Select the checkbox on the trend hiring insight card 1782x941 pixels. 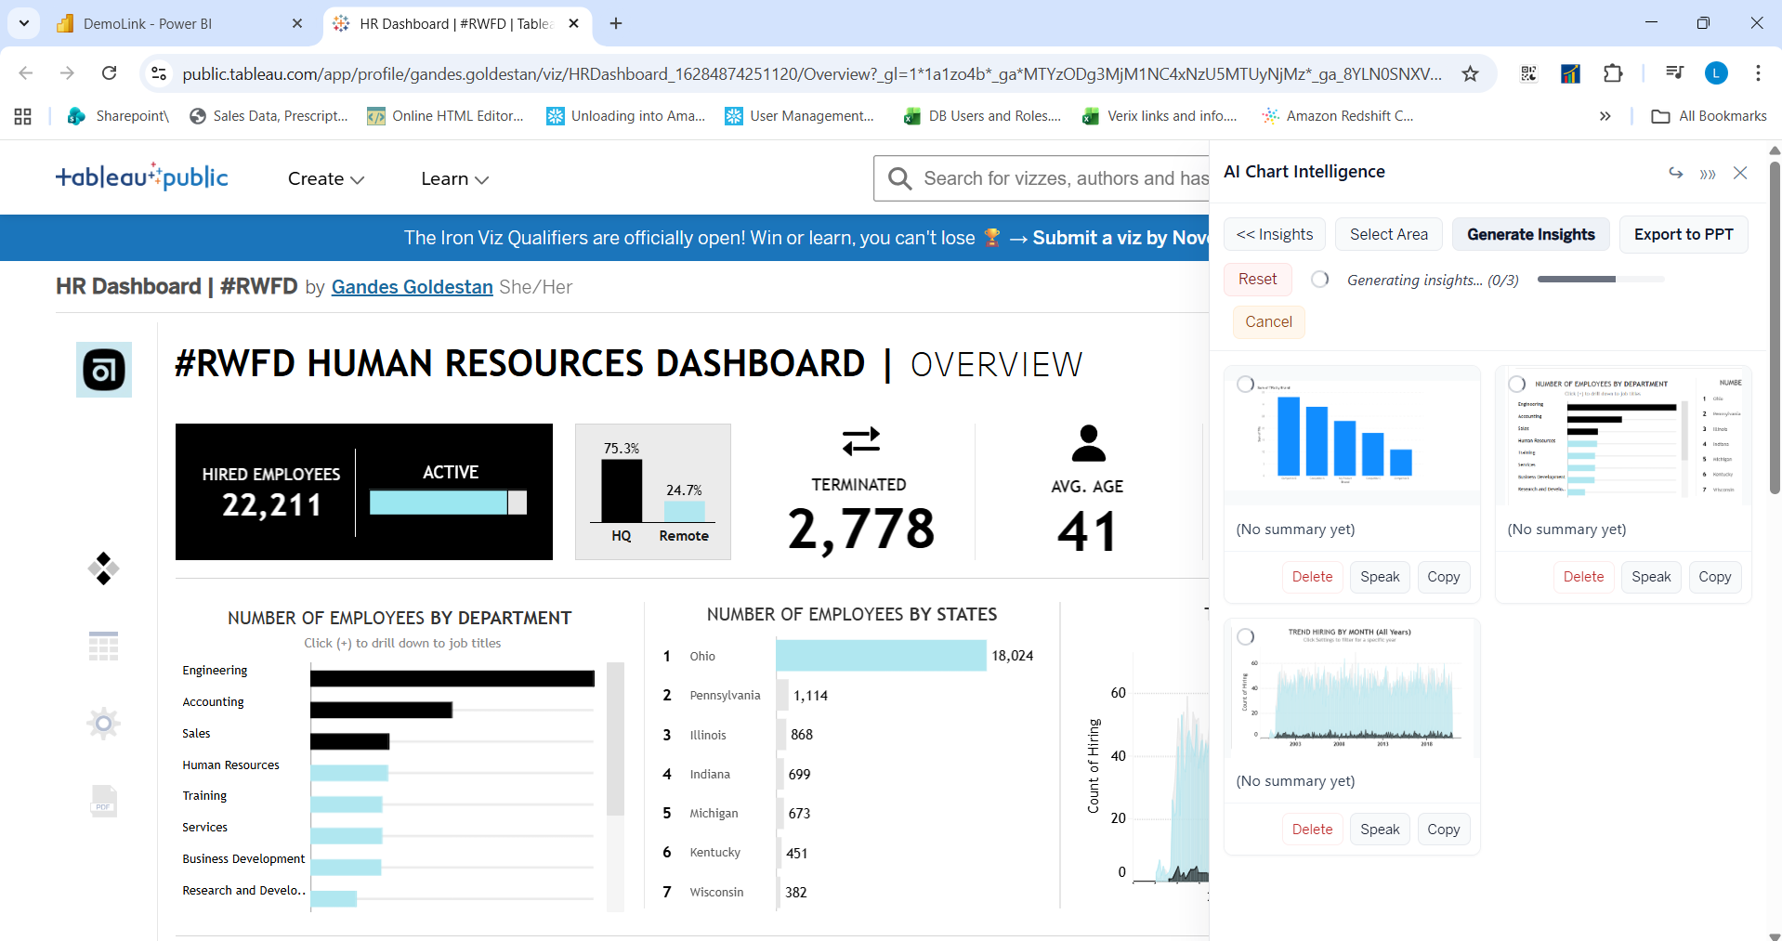[x=1245, y=635]
